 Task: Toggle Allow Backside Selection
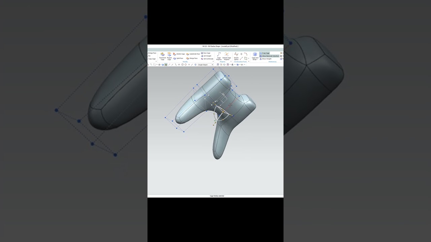pos(269,56)
